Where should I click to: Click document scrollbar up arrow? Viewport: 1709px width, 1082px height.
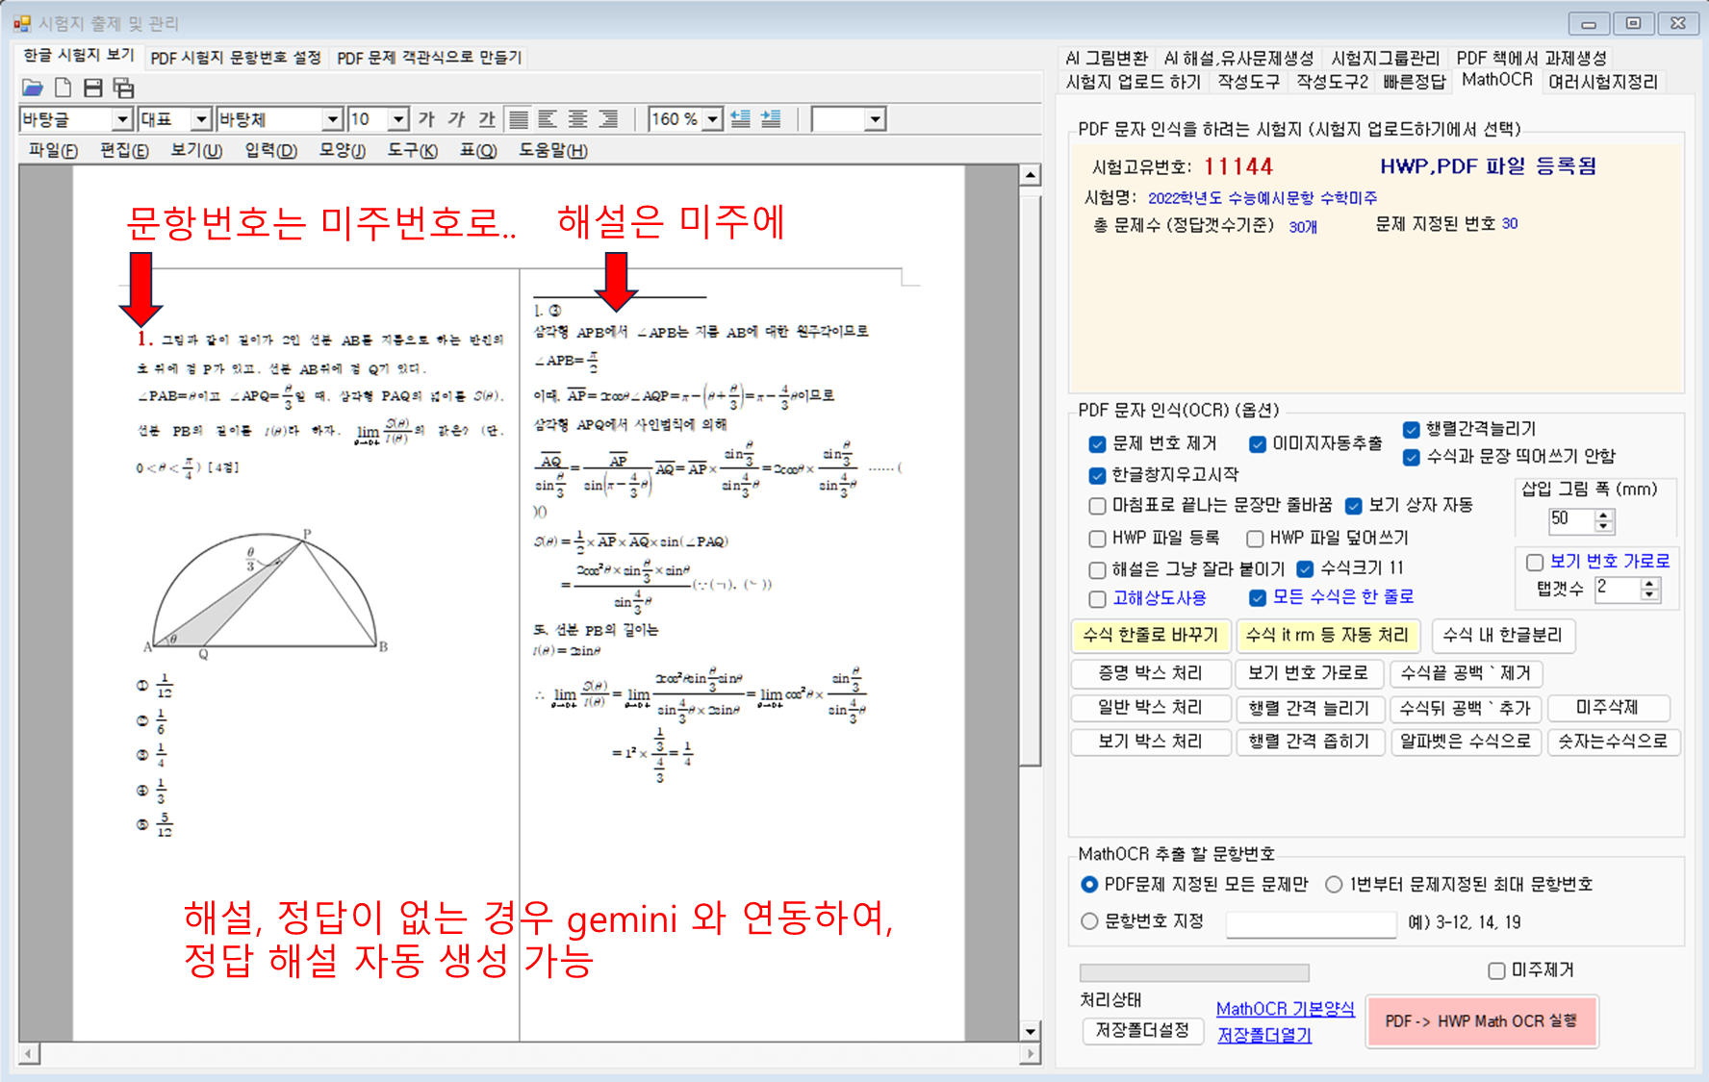point(1030,175)
